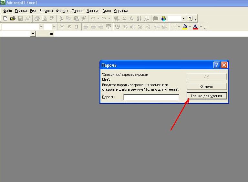Open Microsoft Excel Help (question mark icon)
Viewport: 248px width, 182px height.
click(x=190, y=18)
